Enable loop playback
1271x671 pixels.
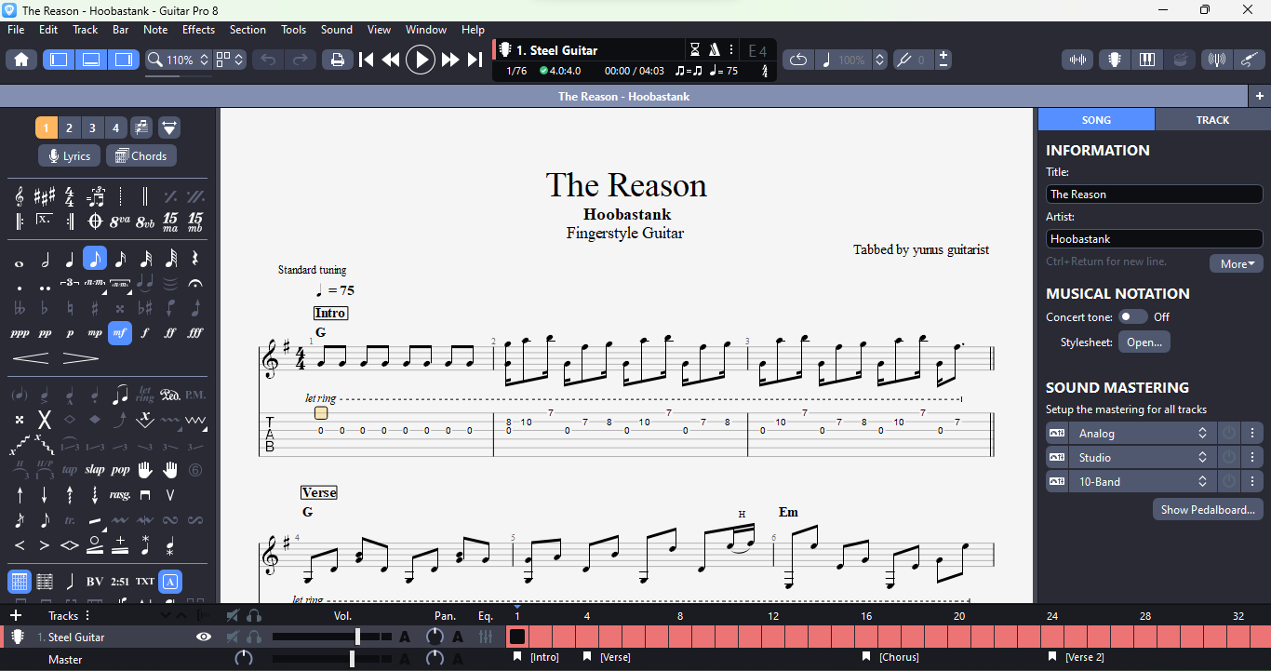coord(798,60)
